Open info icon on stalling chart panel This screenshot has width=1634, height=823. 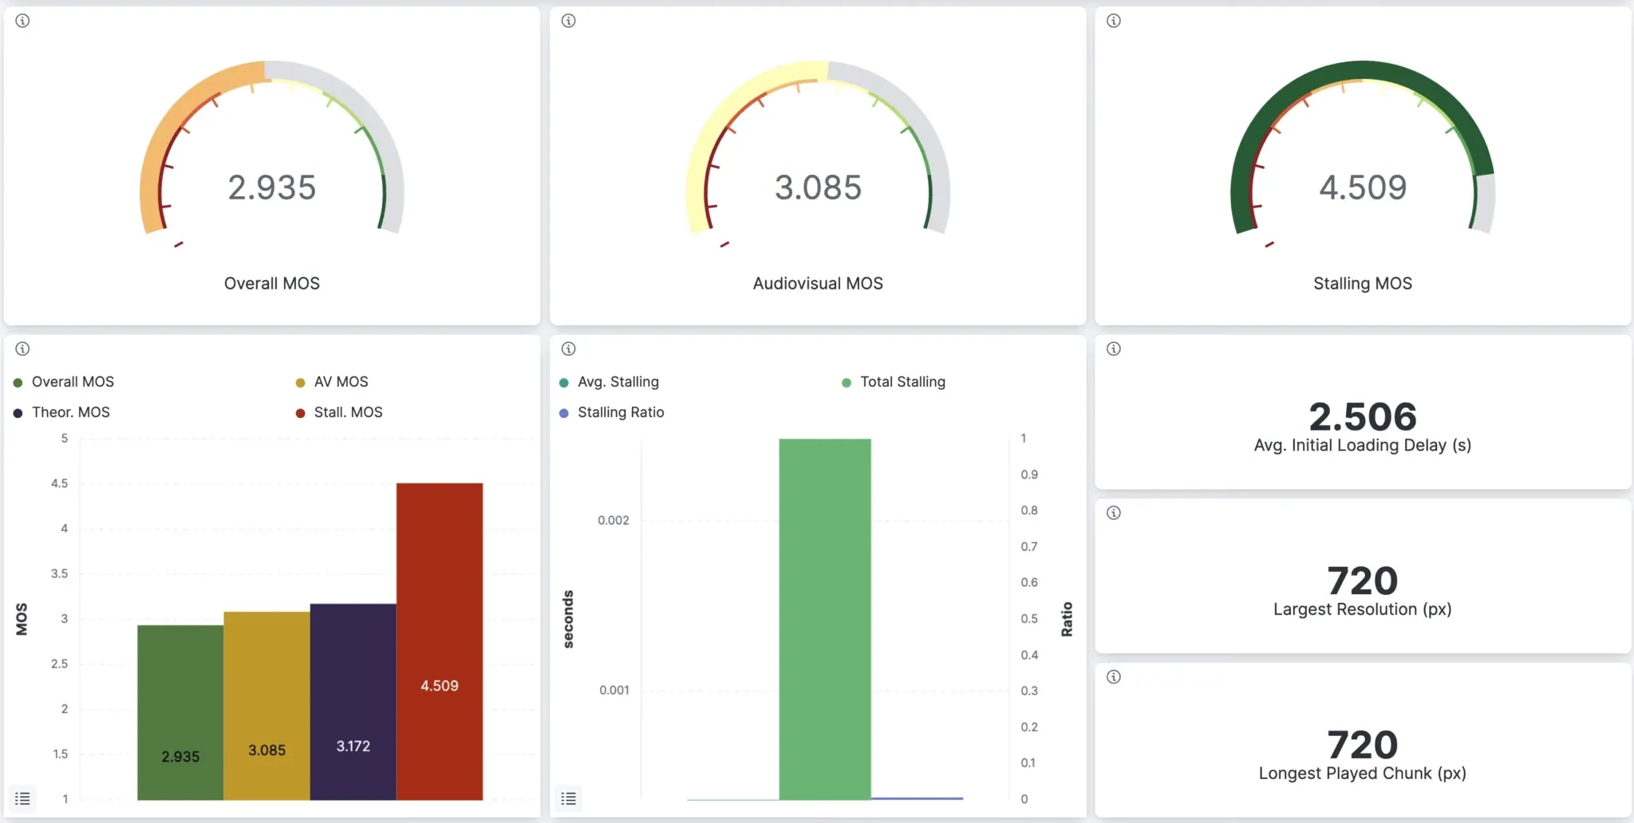click(x=568, y=348)
